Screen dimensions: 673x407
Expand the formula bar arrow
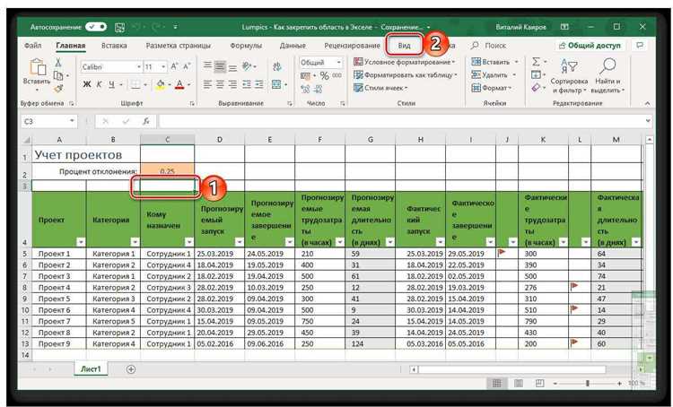(x=648, y=121)
